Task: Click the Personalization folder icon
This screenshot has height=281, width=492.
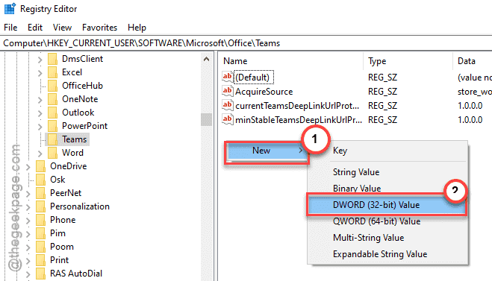Action: pyautogui.click(x=41, y=206)
